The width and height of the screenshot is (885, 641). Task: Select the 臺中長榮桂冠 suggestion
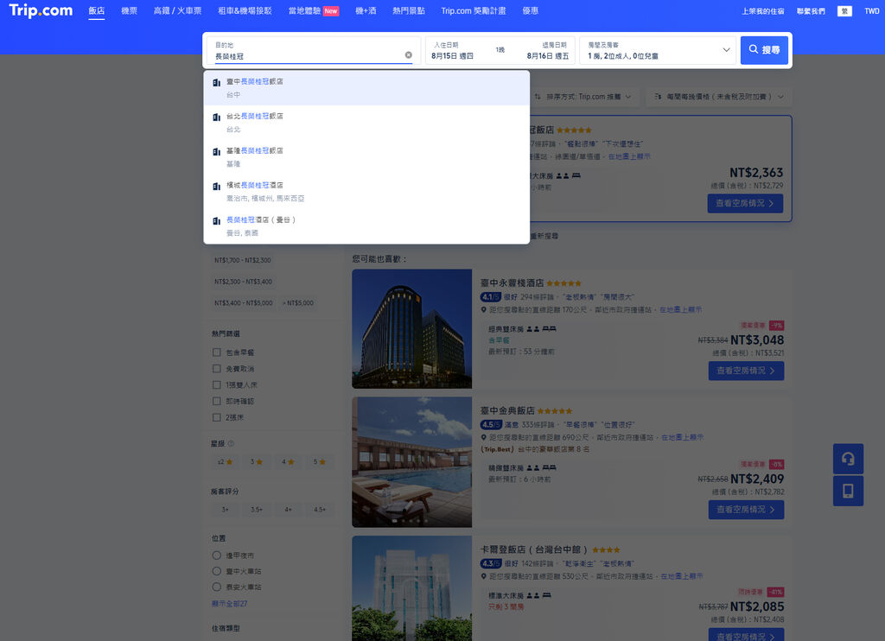point(366,88)
